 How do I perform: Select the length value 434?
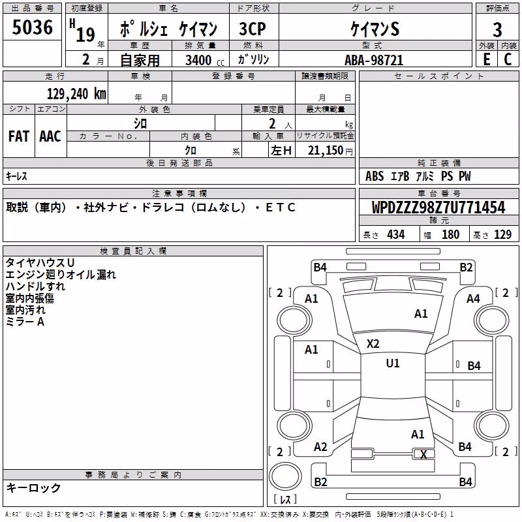pos(396,234)
